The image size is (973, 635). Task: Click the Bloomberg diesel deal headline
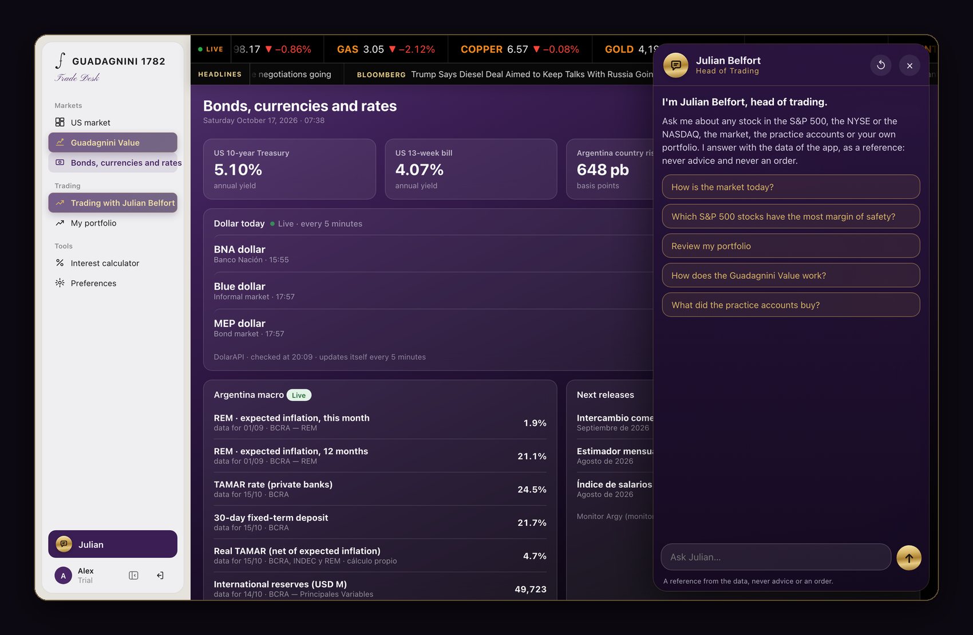click(504, 74)
